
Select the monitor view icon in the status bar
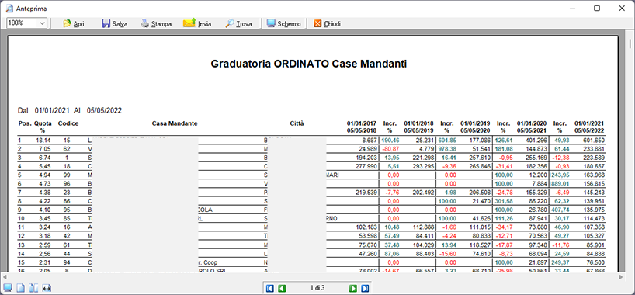(8, 288)
